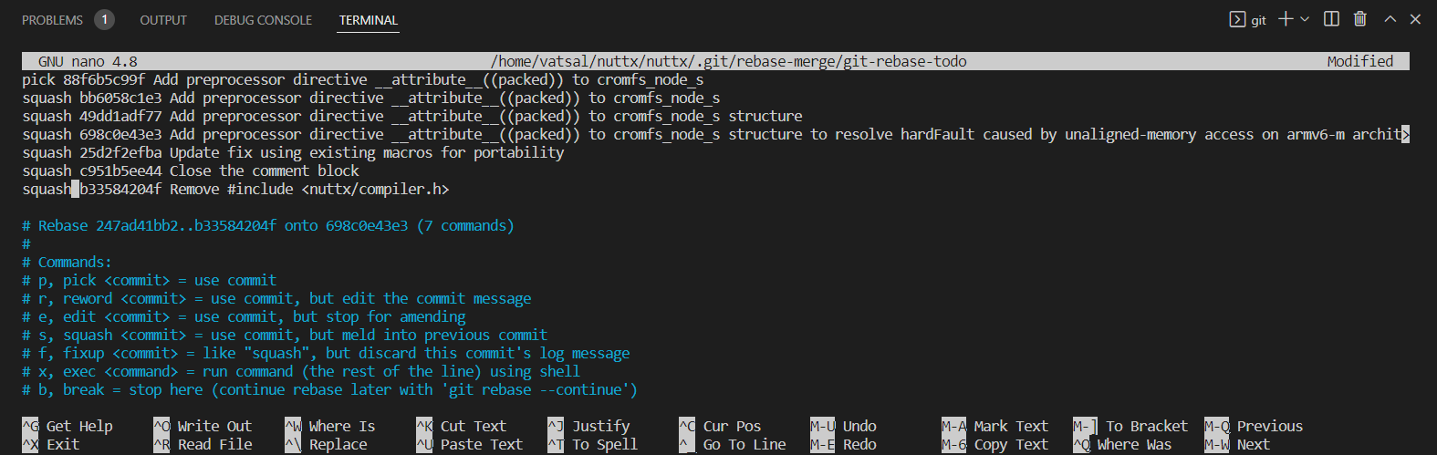Click the 'M-E Redo' nano shortcut
The image size is (1437, 455).
[844, 444]
